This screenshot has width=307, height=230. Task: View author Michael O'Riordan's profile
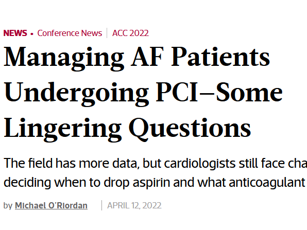coord(51,205)
